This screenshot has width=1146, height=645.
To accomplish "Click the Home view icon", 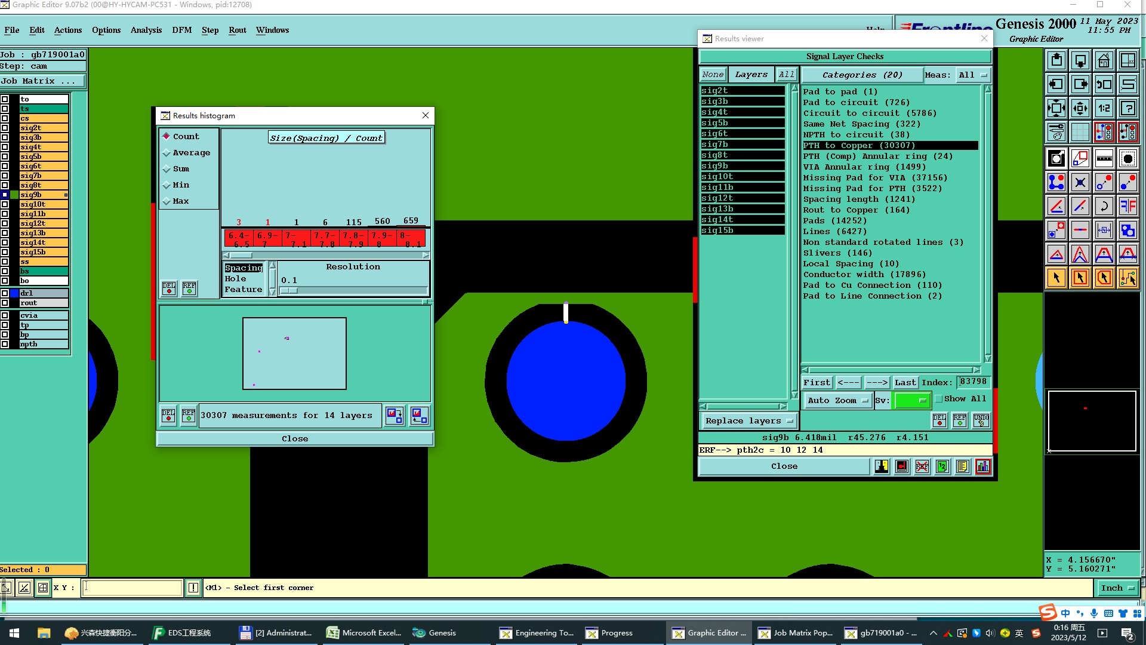I will click(x=1104, y=60).
